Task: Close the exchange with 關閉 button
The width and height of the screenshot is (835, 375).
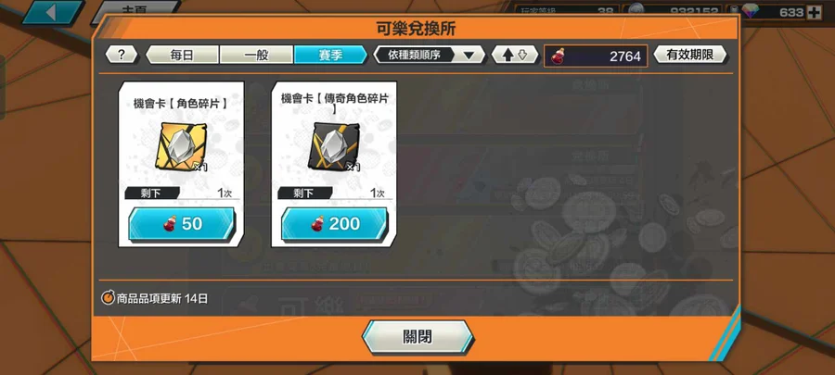Action: pyautogui.click(x=417, y=337)
